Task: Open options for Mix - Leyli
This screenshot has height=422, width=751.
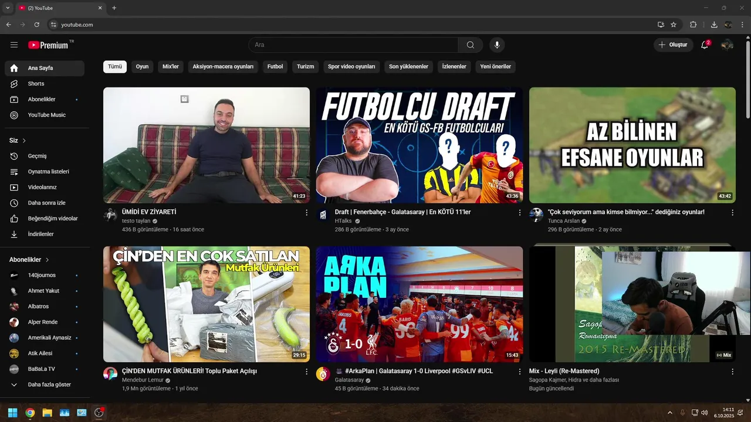Action: 732,372
